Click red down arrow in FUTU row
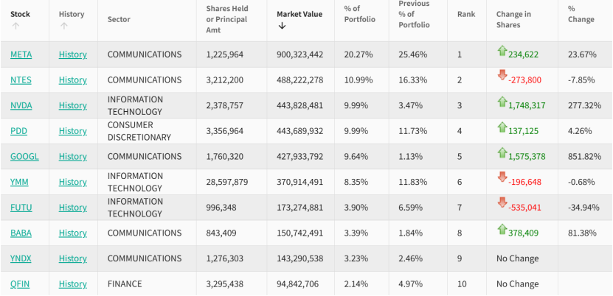This screenshot has width=613, height=296. click(x=502, y=202)
